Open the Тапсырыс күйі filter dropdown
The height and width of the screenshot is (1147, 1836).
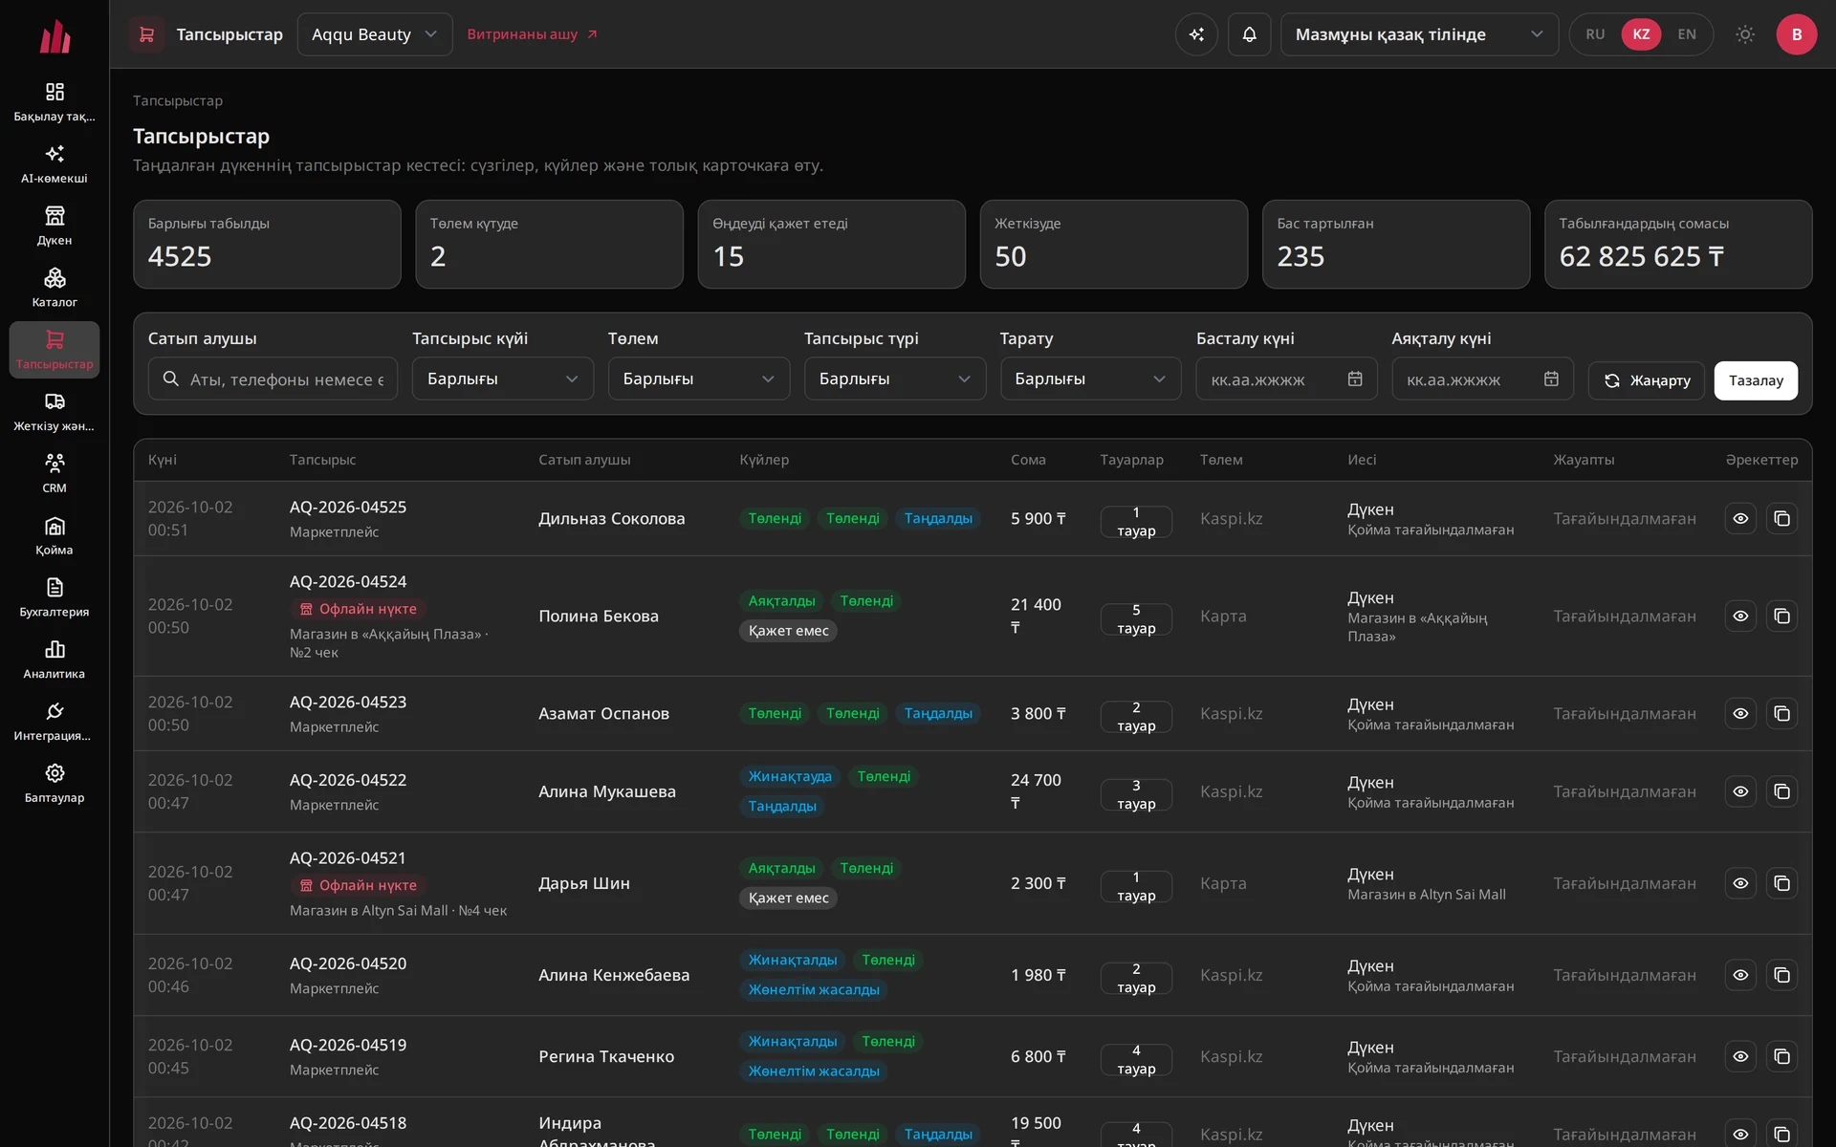click(503, 379)
